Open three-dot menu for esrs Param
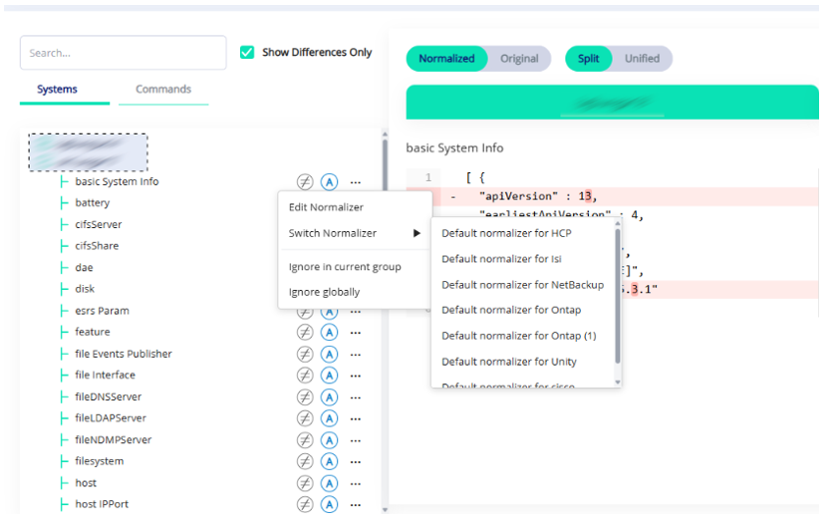The width and height of the screenshot is (837, 520). pyautogui.click(x=356, y=312)
